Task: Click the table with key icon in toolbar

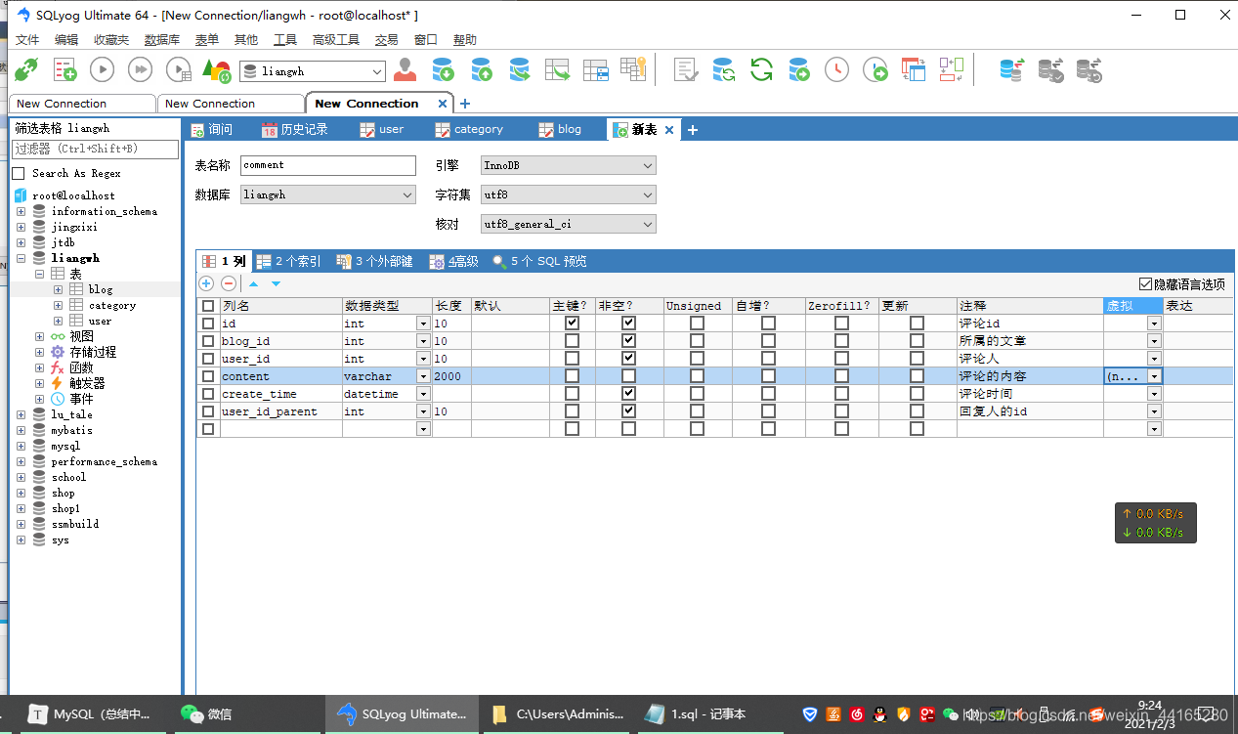Action: click(x=634, y=69)
